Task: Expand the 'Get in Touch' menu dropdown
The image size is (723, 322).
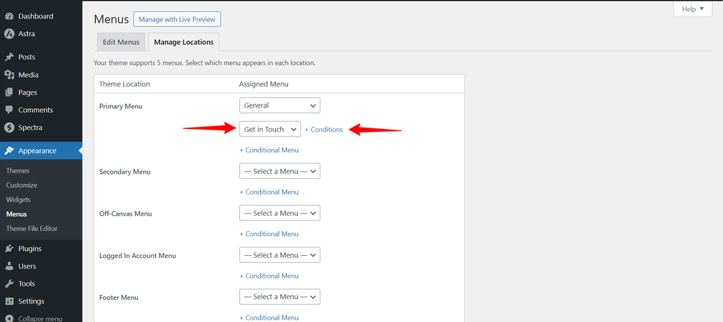Action: pos(270,130)
